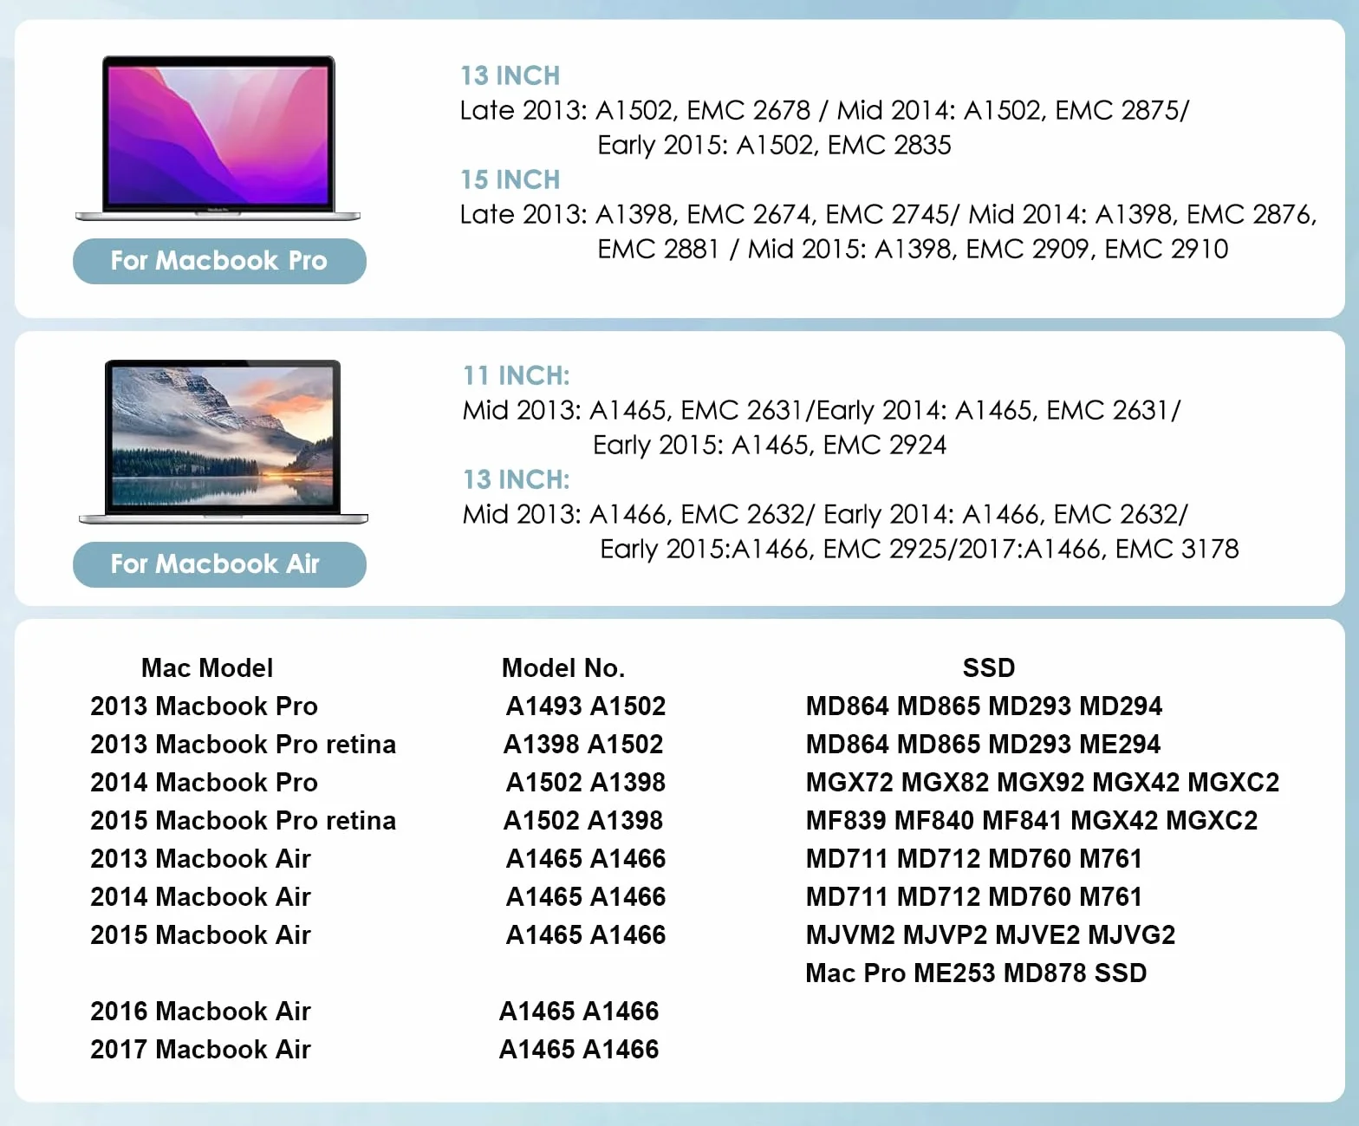
Task: Click the MacBook Air laptop image
Action: (x=223, y=442)
